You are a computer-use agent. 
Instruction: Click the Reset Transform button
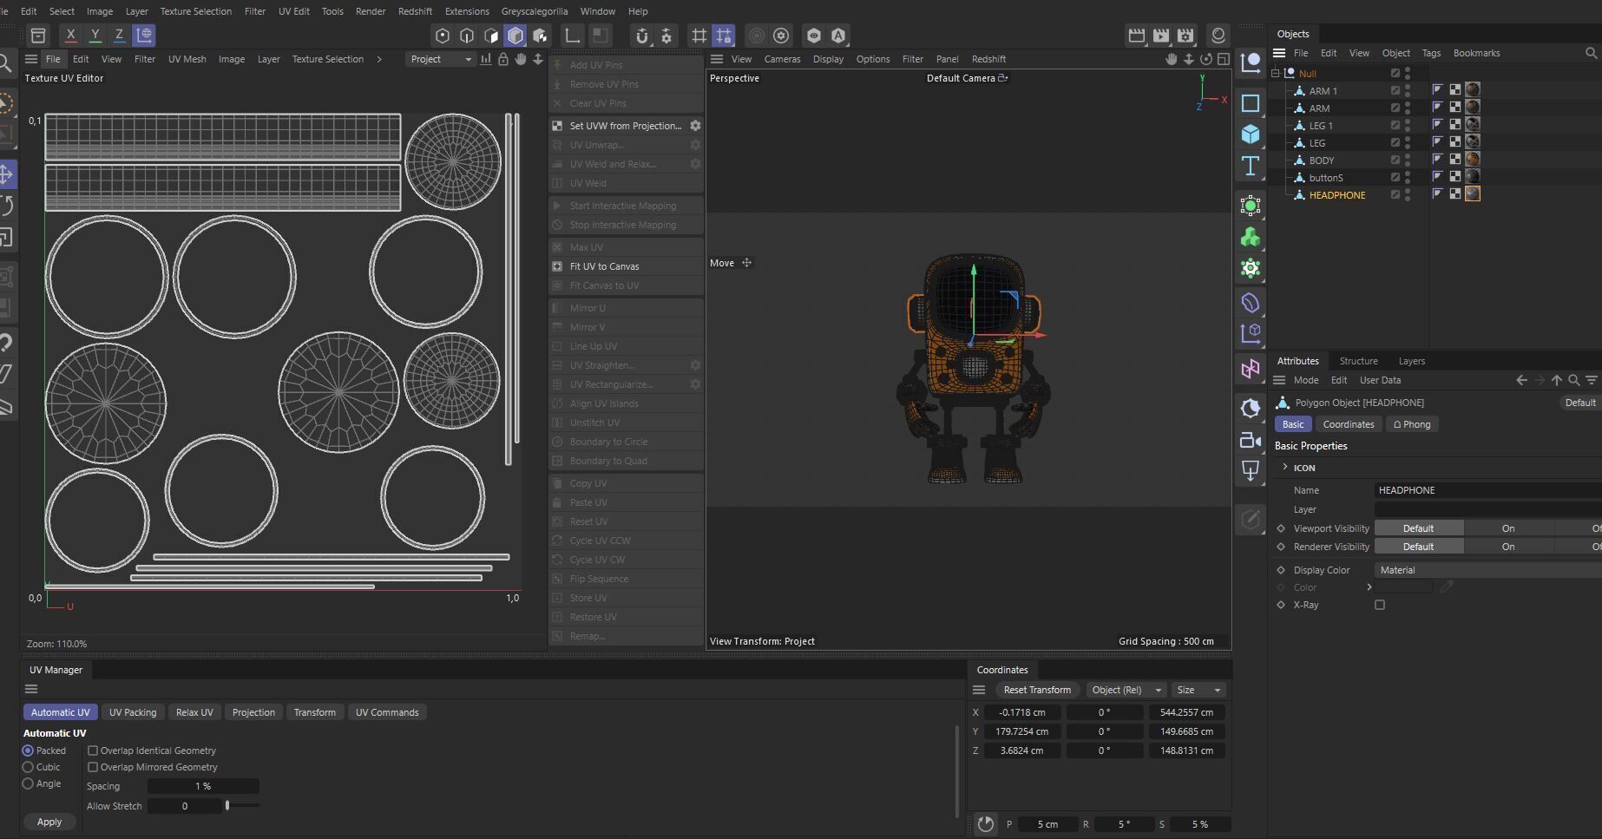click(x=1037, y=690)
